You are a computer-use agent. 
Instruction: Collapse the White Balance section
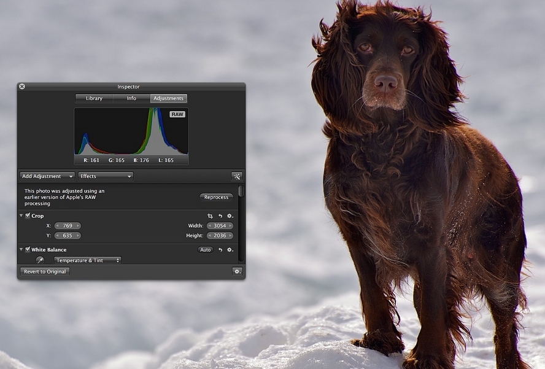[21, 249]
